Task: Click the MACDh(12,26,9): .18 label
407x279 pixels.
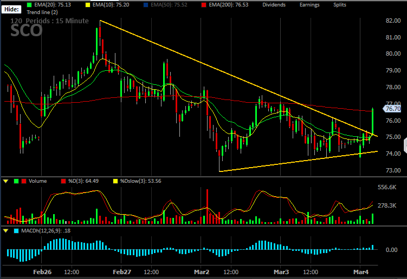Action: coord(46,230)
